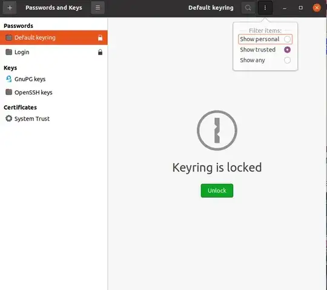327x290 pixels.
Task: Open the hamburger main menu
Action: [97, 8]
